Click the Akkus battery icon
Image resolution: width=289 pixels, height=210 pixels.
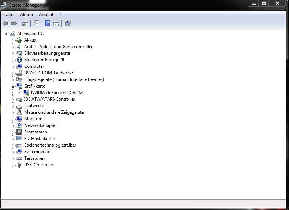(19, 40)
